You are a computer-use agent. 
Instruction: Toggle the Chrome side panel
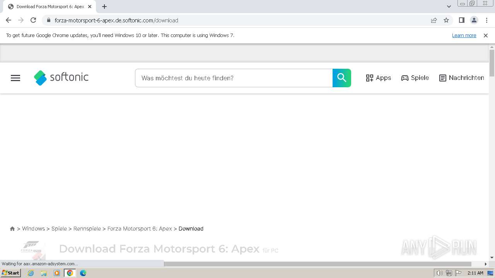click(x=461, y=20)
